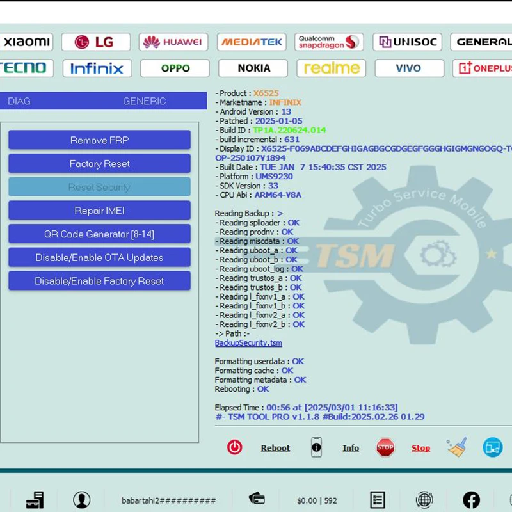This screenshot has width=512, height=512.
Task: Switch to the GENERIC tab
Action: pyautogui.click(x=145, y=101)
